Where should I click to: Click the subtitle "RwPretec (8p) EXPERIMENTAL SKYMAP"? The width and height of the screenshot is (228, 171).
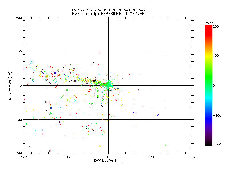tap(108, 14)
